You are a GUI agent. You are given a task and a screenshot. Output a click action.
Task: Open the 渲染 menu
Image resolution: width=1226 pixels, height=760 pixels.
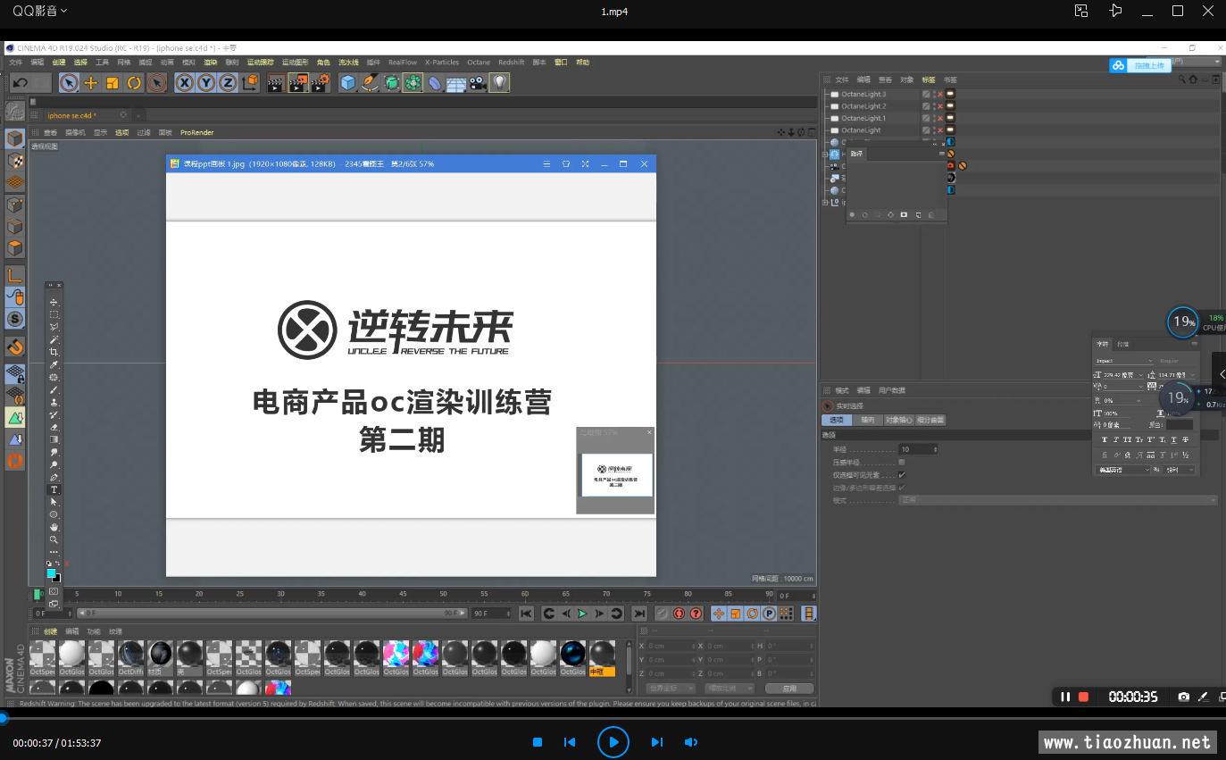click(x=210, y=63)
